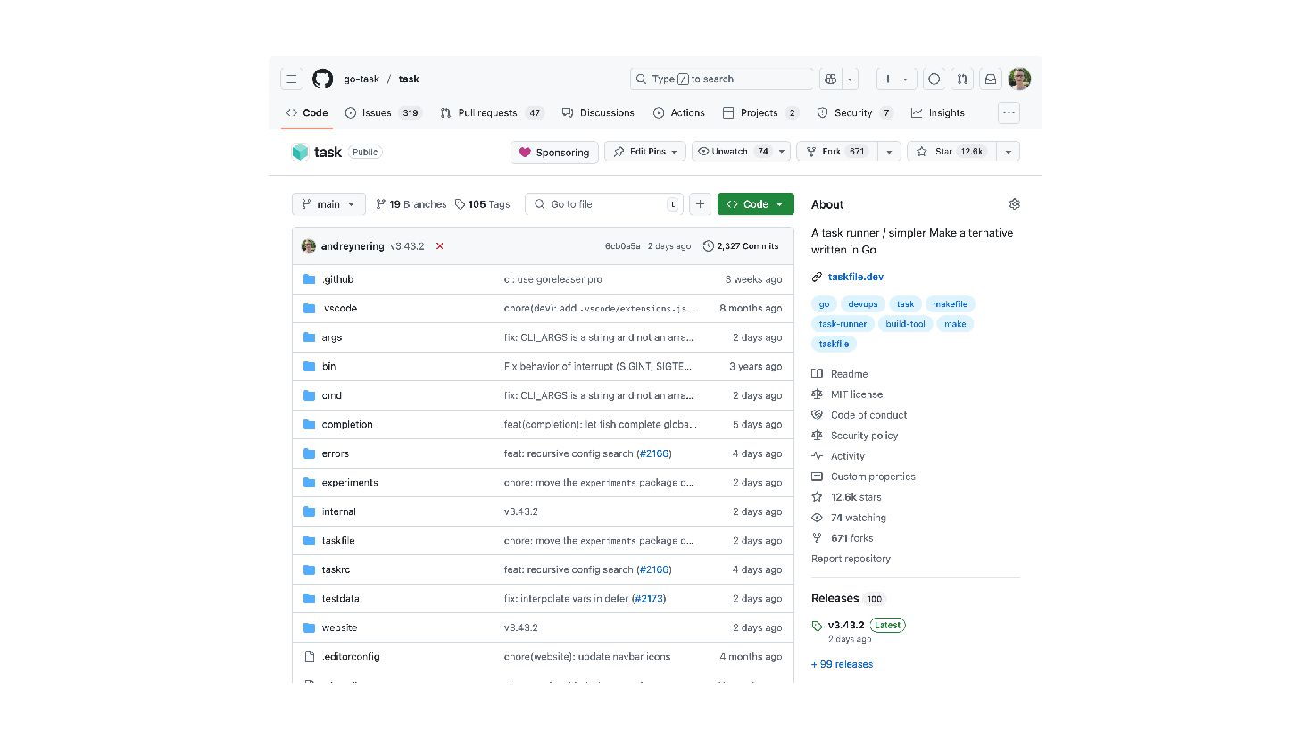Open andreynering author link
The height and width of the screenshot is (739, 1312).
(353, 246)
